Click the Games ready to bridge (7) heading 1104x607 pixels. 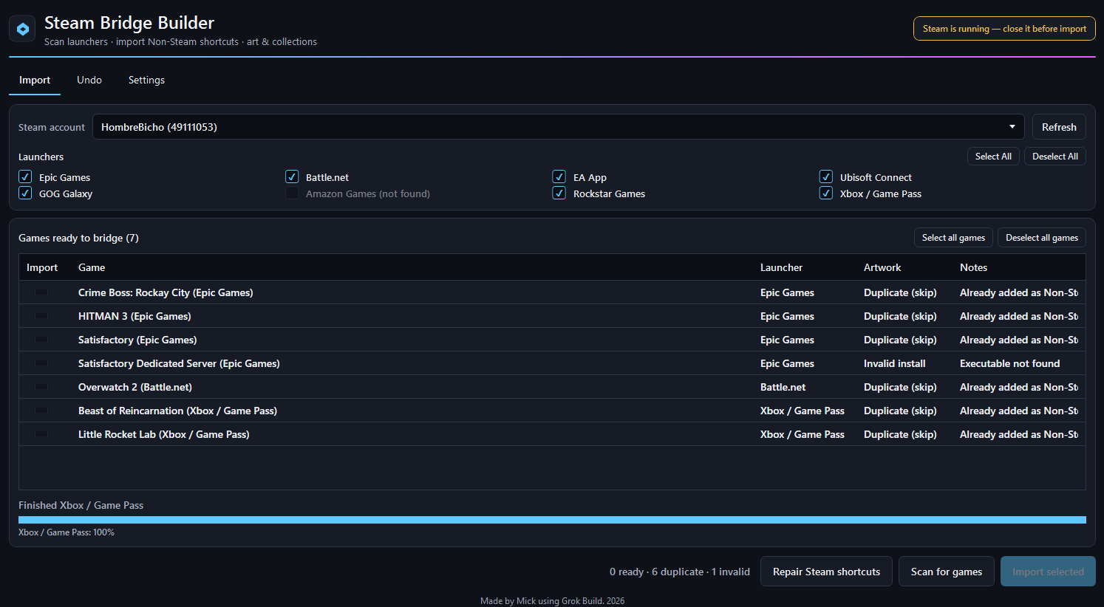(78, 238)
